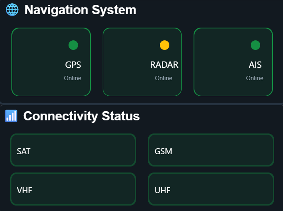Click the globe icon beside Navigation System
283x211 pixels.
pos(12,10)
